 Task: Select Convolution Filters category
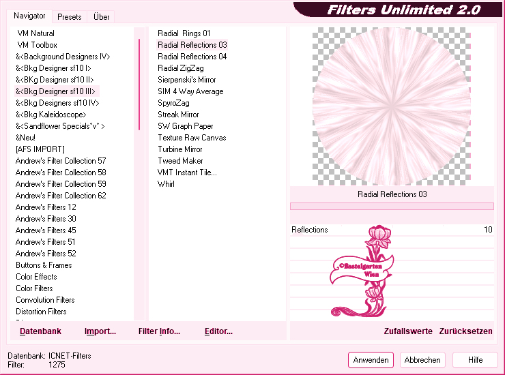pos(45,300)
